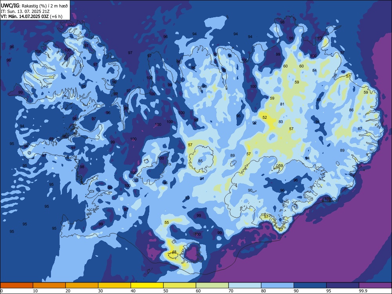Click the 52 humidity value on the map

(265, 117)
